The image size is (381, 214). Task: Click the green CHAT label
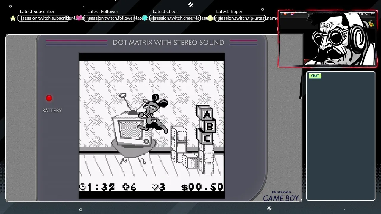click(x=315, y=76)
